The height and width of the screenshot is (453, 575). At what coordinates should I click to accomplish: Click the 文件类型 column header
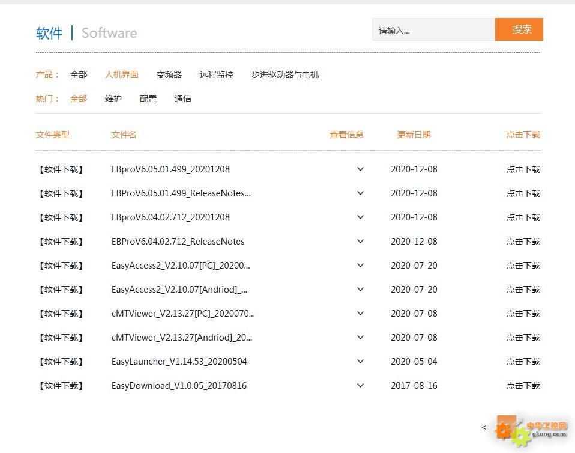click(x=53, y=135)
